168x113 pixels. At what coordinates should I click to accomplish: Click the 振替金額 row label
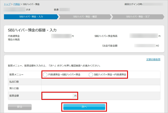(x=14, y=96)
